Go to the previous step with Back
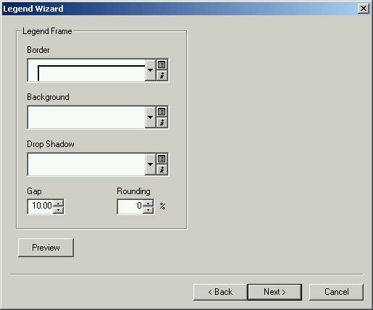The height and width of the screenshot is (310, 373). [x=220, y=292]
